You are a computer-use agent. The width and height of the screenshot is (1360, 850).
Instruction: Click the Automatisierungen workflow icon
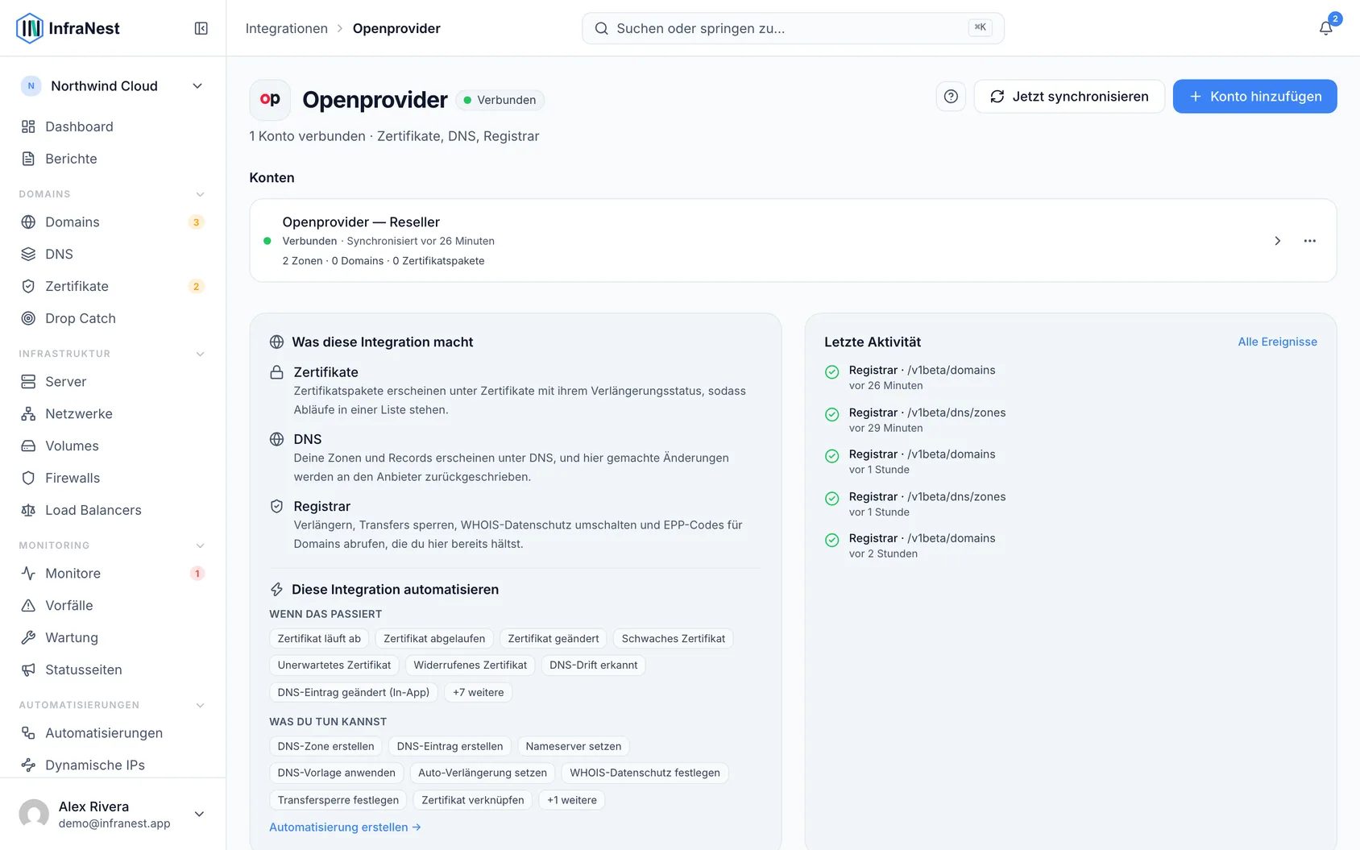[x=28, y=732]
